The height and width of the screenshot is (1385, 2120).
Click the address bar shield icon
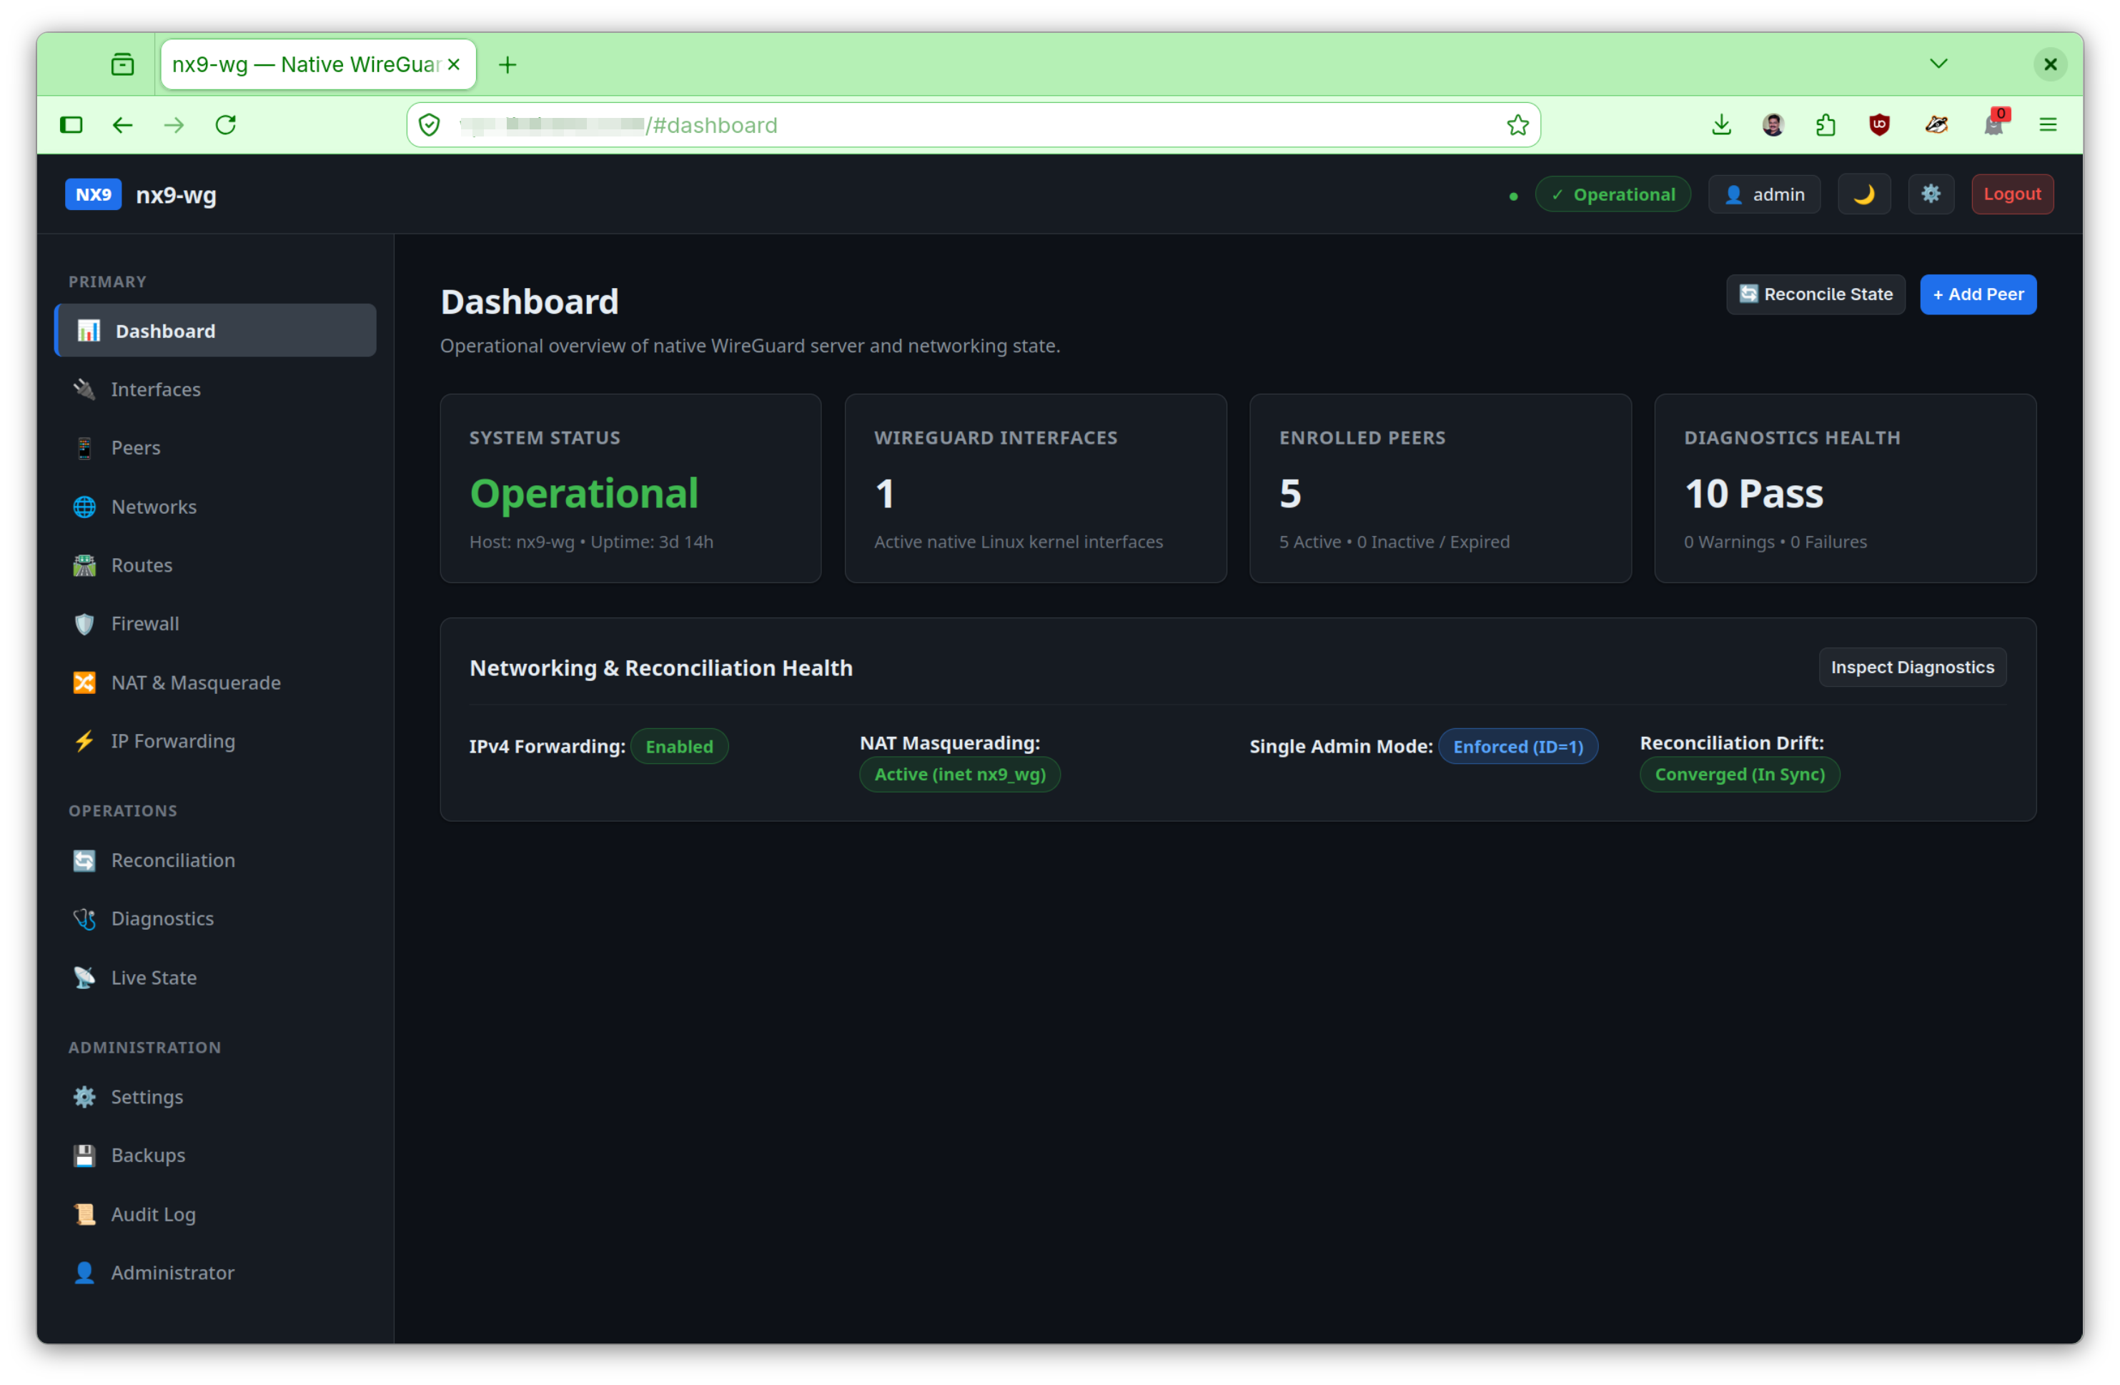[x=430, y=124]
